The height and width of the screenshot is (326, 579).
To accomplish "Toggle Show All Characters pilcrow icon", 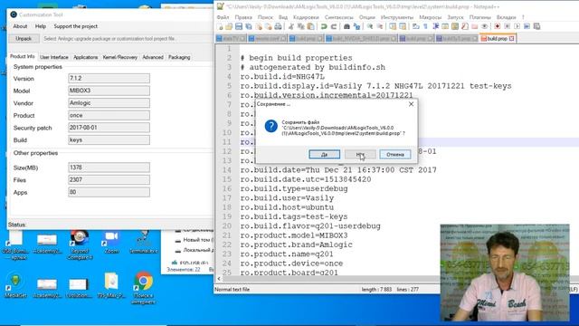I will [425, 26].
